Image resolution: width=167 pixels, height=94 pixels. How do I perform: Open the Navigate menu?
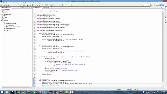coord(18,3)
